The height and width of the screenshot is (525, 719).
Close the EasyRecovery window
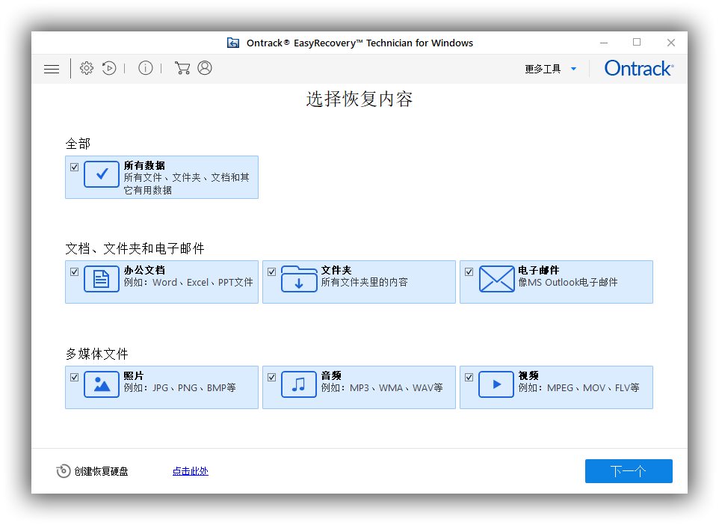click(671, 43)
